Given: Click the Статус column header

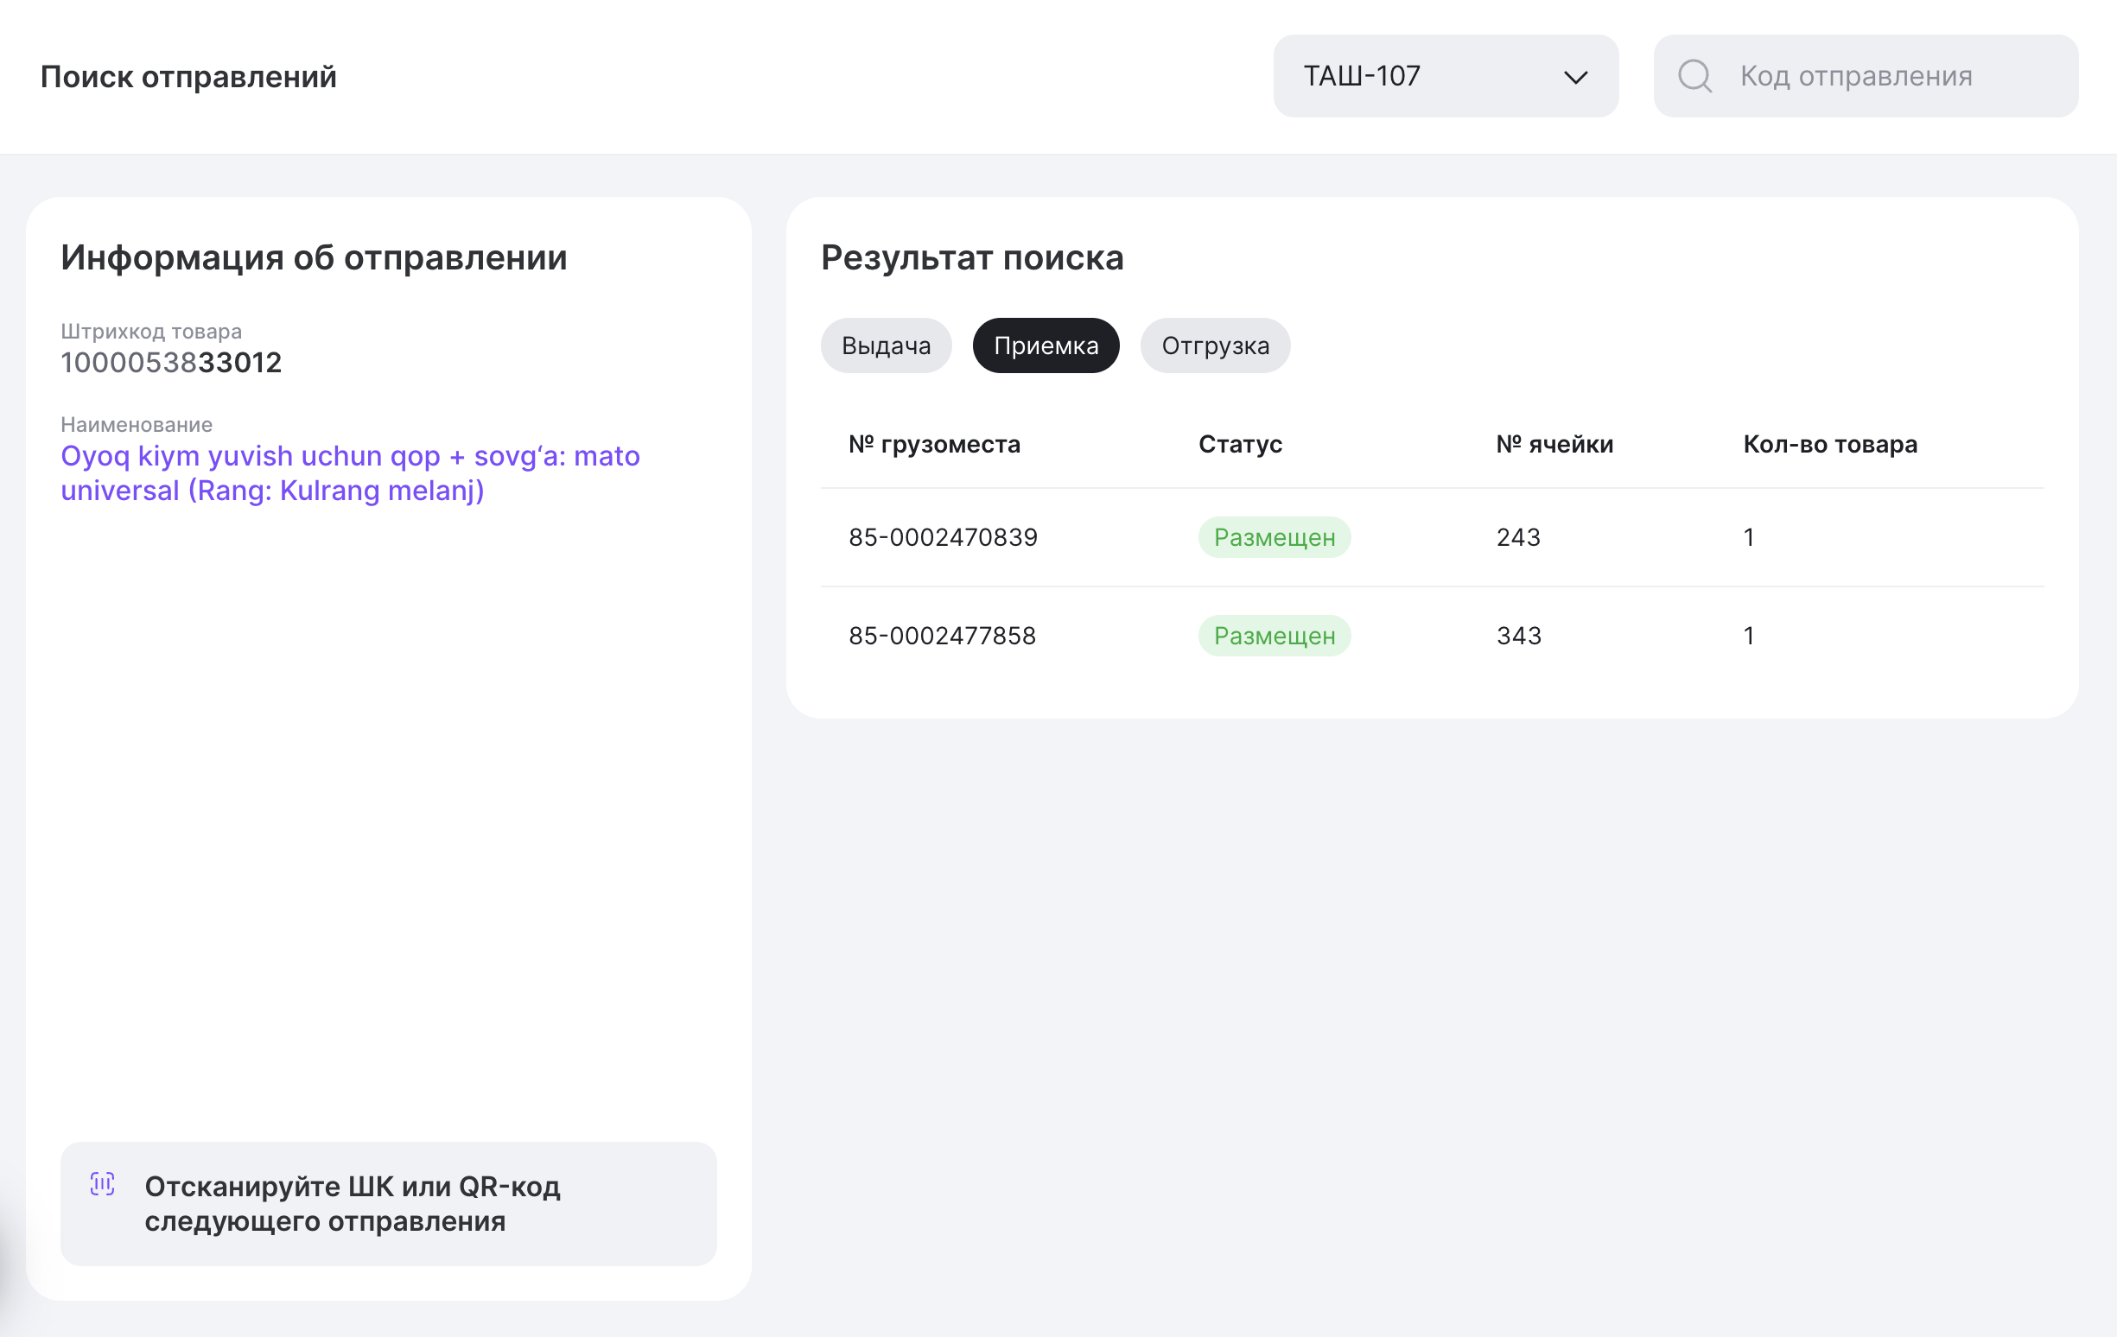Looking at the screenshot, I should [x=1240, y=444].
